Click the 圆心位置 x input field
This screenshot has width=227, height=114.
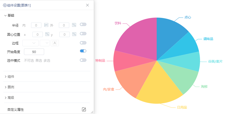point(38,35)
